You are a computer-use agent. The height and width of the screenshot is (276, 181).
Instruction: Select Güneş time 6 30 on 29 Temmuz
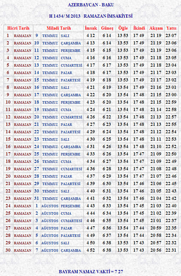point(107,184)
